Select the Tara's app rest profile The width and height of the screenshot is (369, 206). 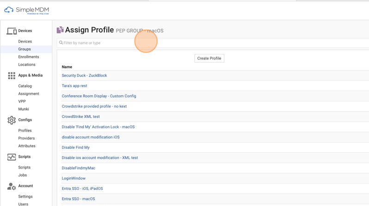pos(74,86)
